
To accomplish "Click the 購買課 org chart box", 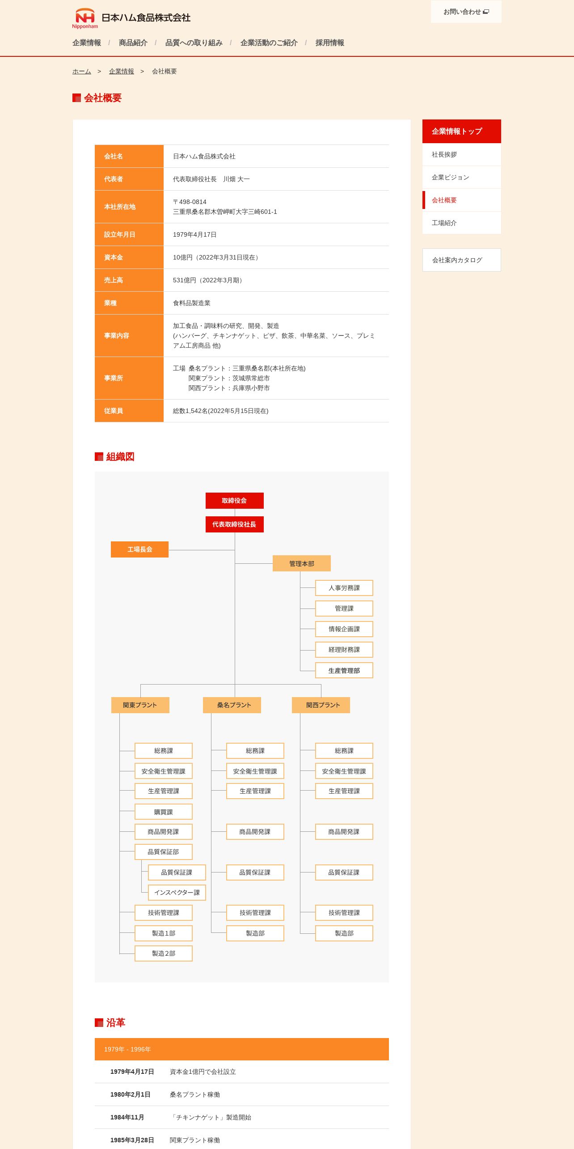I will (164, 812).
